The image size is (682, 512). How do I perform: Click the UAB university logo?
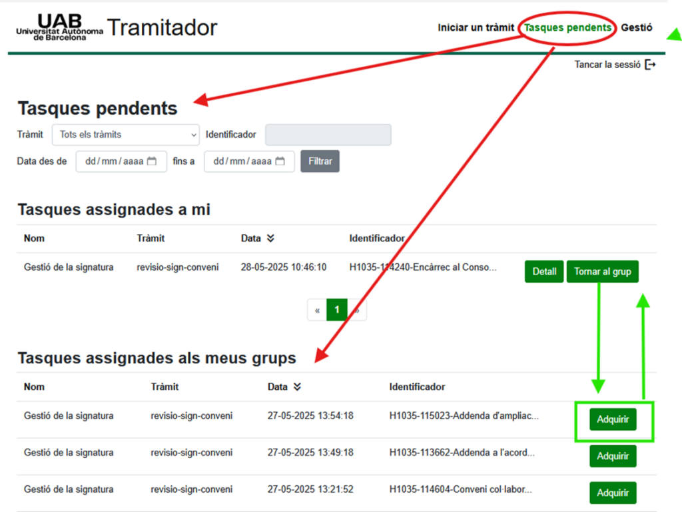pyautogui.click(x=60, y=27)
